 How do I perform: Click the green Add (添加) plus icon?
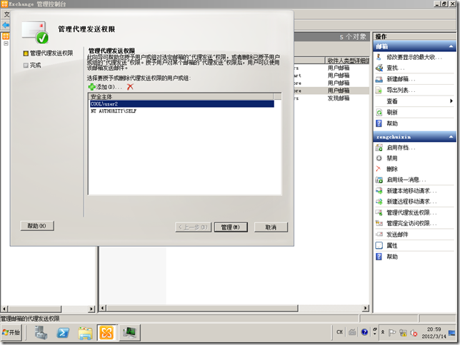tap(92, 86)
